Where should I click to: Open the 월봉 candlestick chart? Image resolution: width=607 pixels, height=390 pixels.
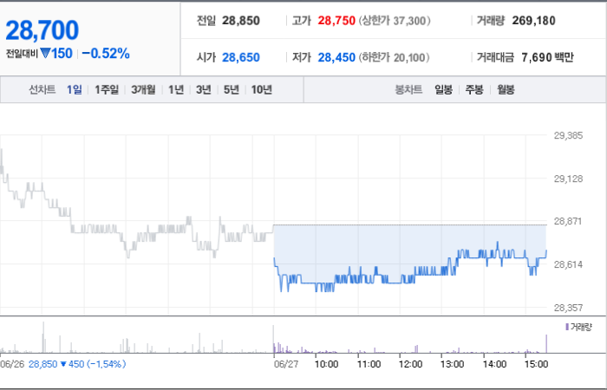(506, 90)
